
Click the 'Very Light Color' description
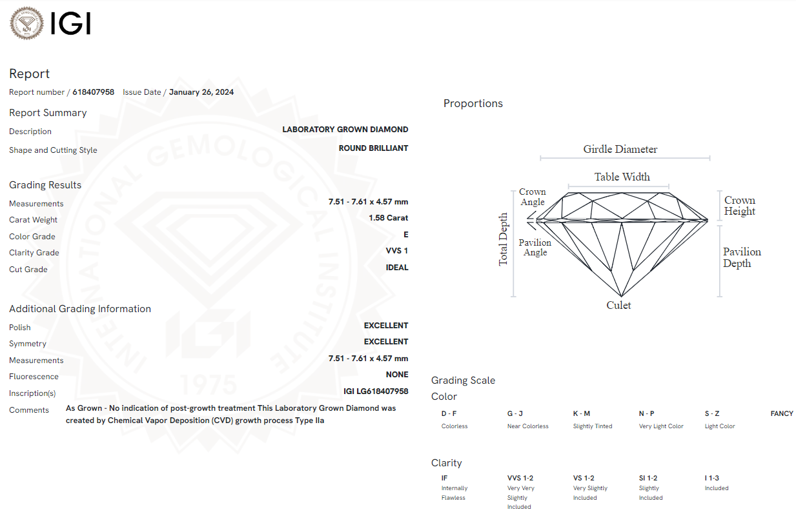661,426
